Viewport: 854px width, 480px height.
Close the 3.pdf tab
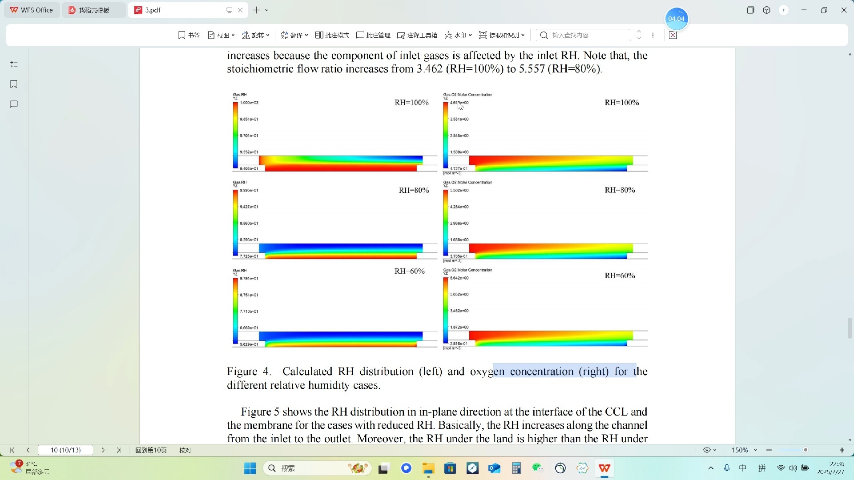coord(240,10)
